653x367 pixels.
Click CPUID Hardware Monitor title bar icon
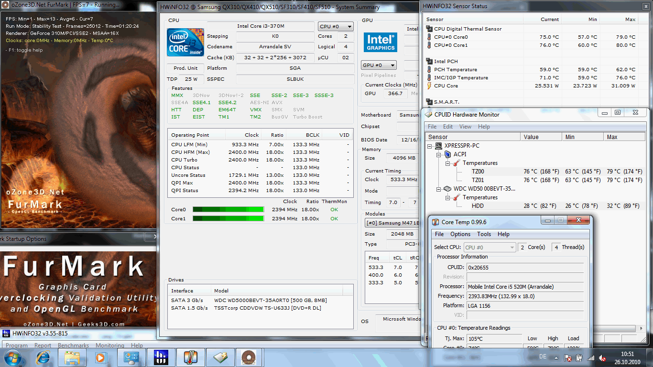coord(428,114)
